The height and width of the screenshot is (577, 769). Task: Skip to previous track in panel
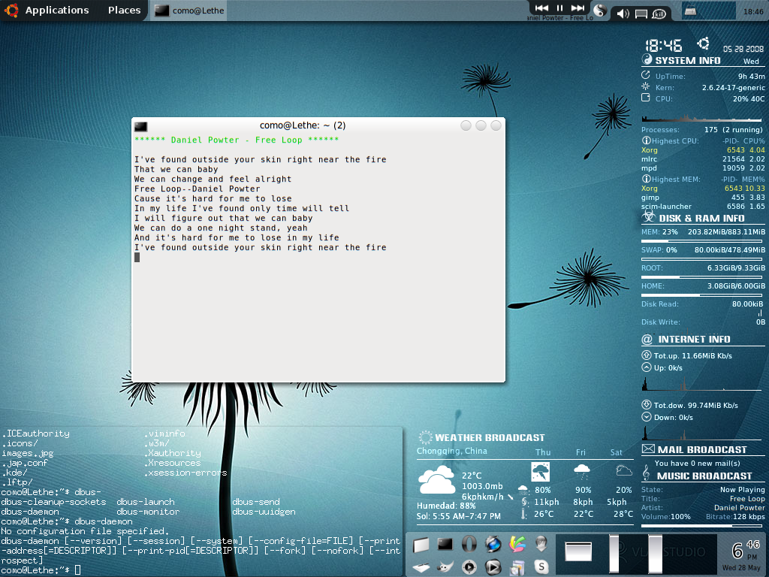(x=541, y=8)
